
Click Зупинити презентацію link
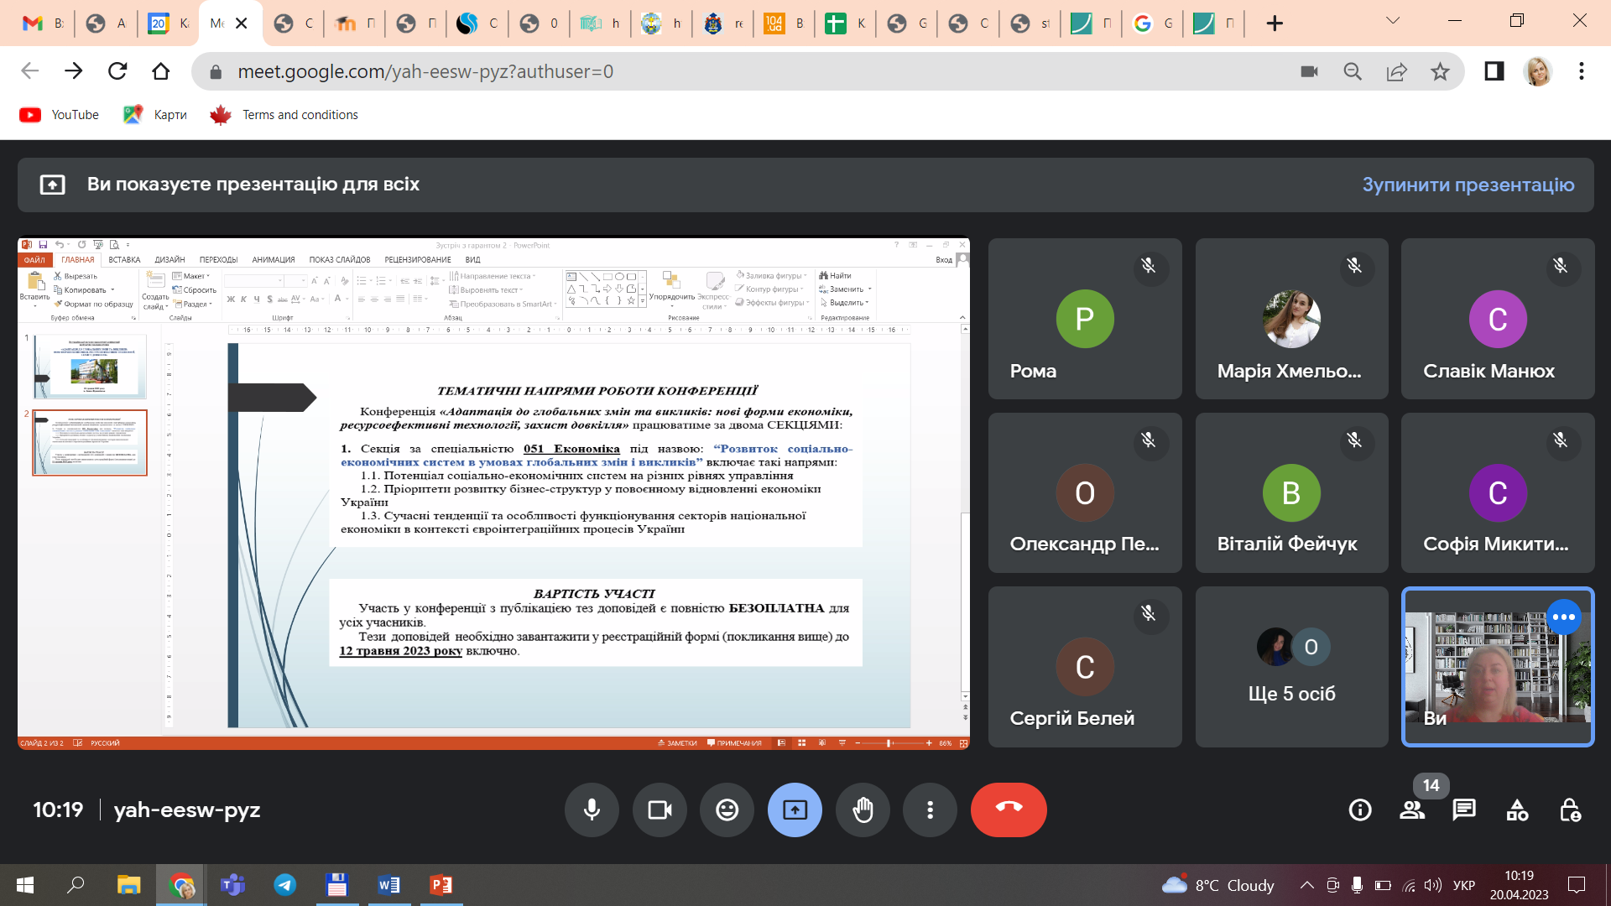(x=1468, y=185)
